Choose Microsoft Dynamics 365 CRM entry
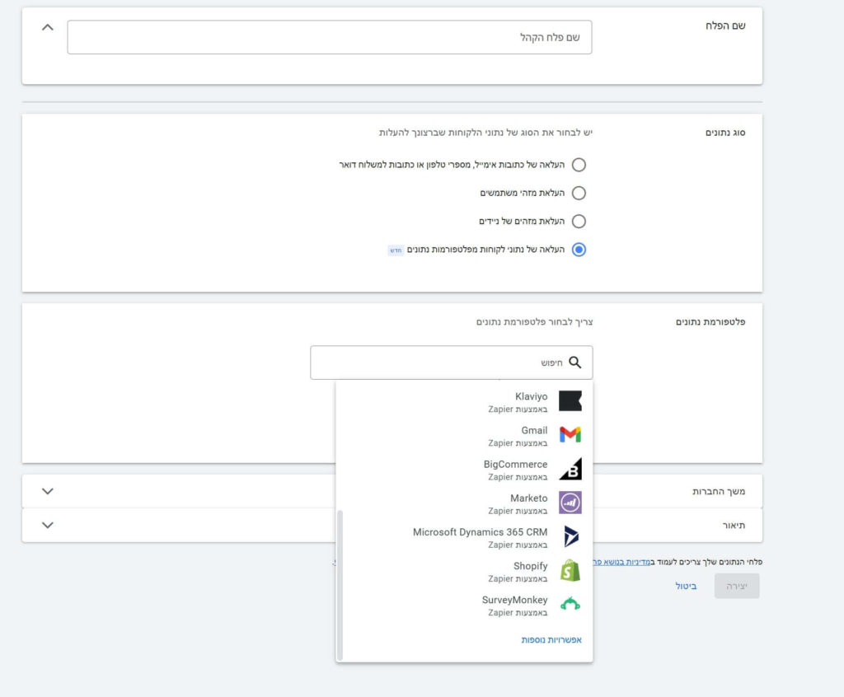 (x=464, y=537)
